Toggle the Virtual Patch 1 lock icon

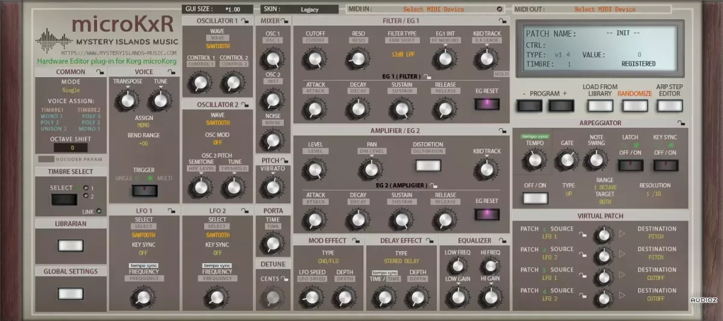tap(583, 235)
